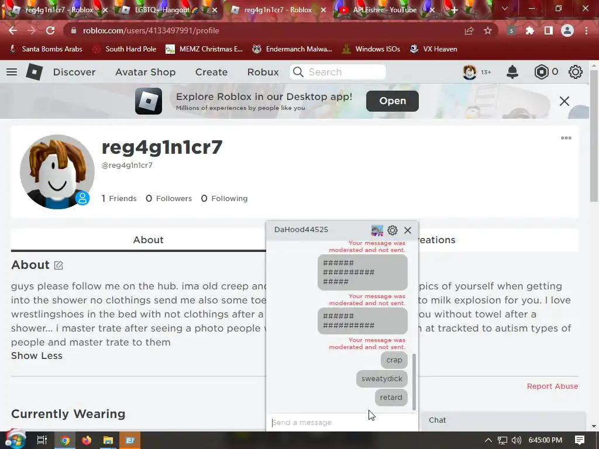Click the S extension icon in the toolbar
The image size is (599, 449).
(x=511, y=30)
